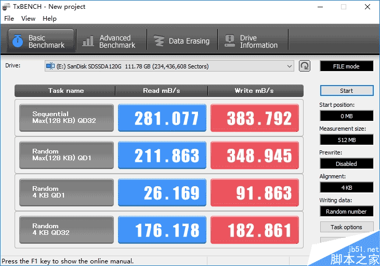
Task: Switch to the Advanced Benchmark tab
Action: 111,41
